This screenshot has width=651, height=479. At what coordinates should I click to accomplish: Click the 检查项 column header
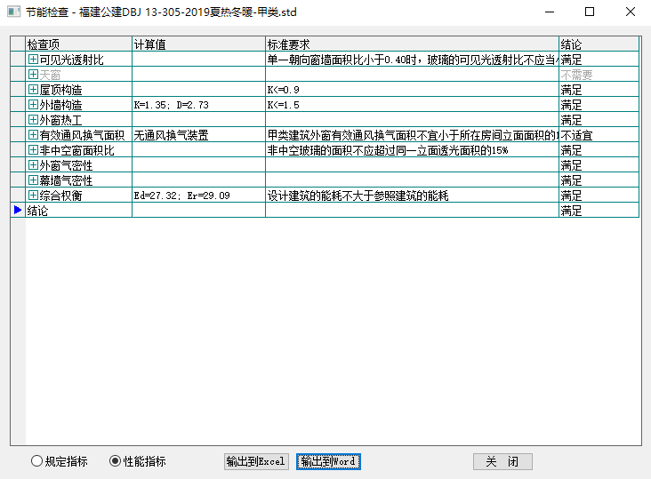coord(78,44)
